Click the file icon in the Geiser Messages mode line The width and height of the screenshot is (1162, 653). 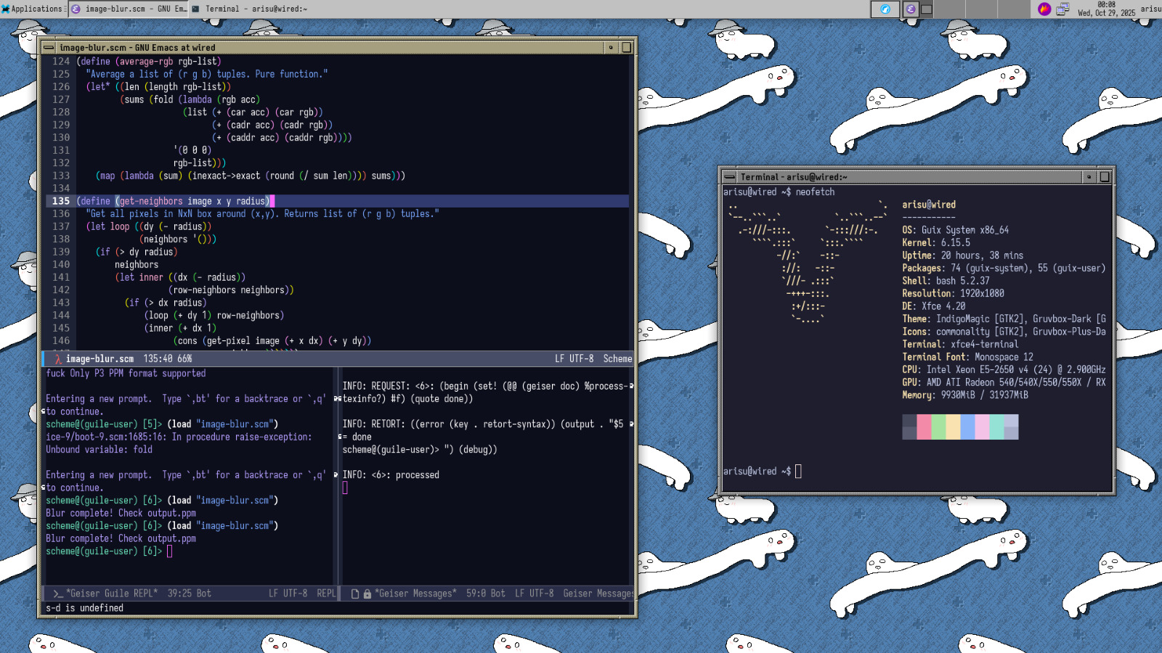coord(355,594)
